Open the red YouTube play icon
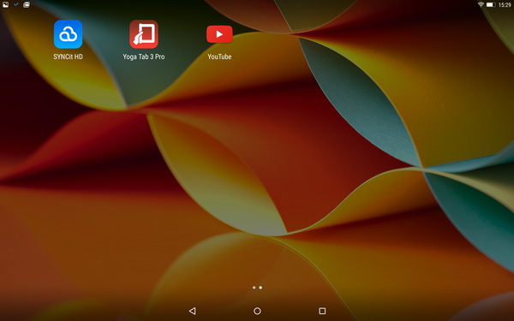Viewport: 514px width, 321px height. [x=219, y=34]
